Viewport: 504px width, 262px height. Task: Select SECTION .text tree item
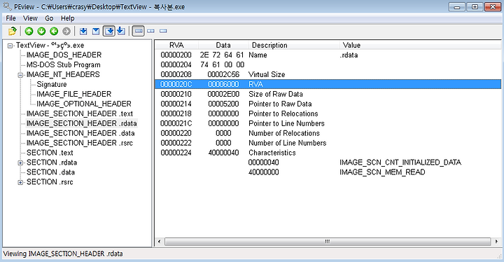point(50,153)
